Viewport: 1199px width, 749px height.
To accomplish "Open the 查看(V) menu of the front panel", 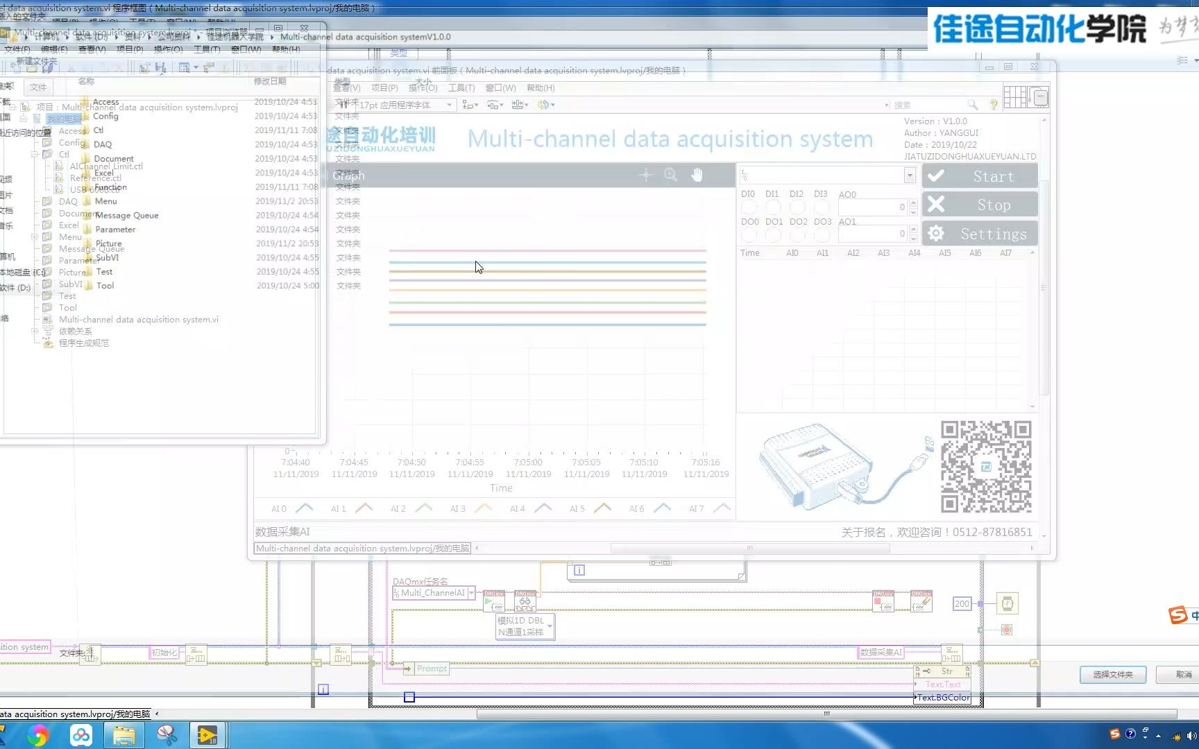I will tap(346, 88).
